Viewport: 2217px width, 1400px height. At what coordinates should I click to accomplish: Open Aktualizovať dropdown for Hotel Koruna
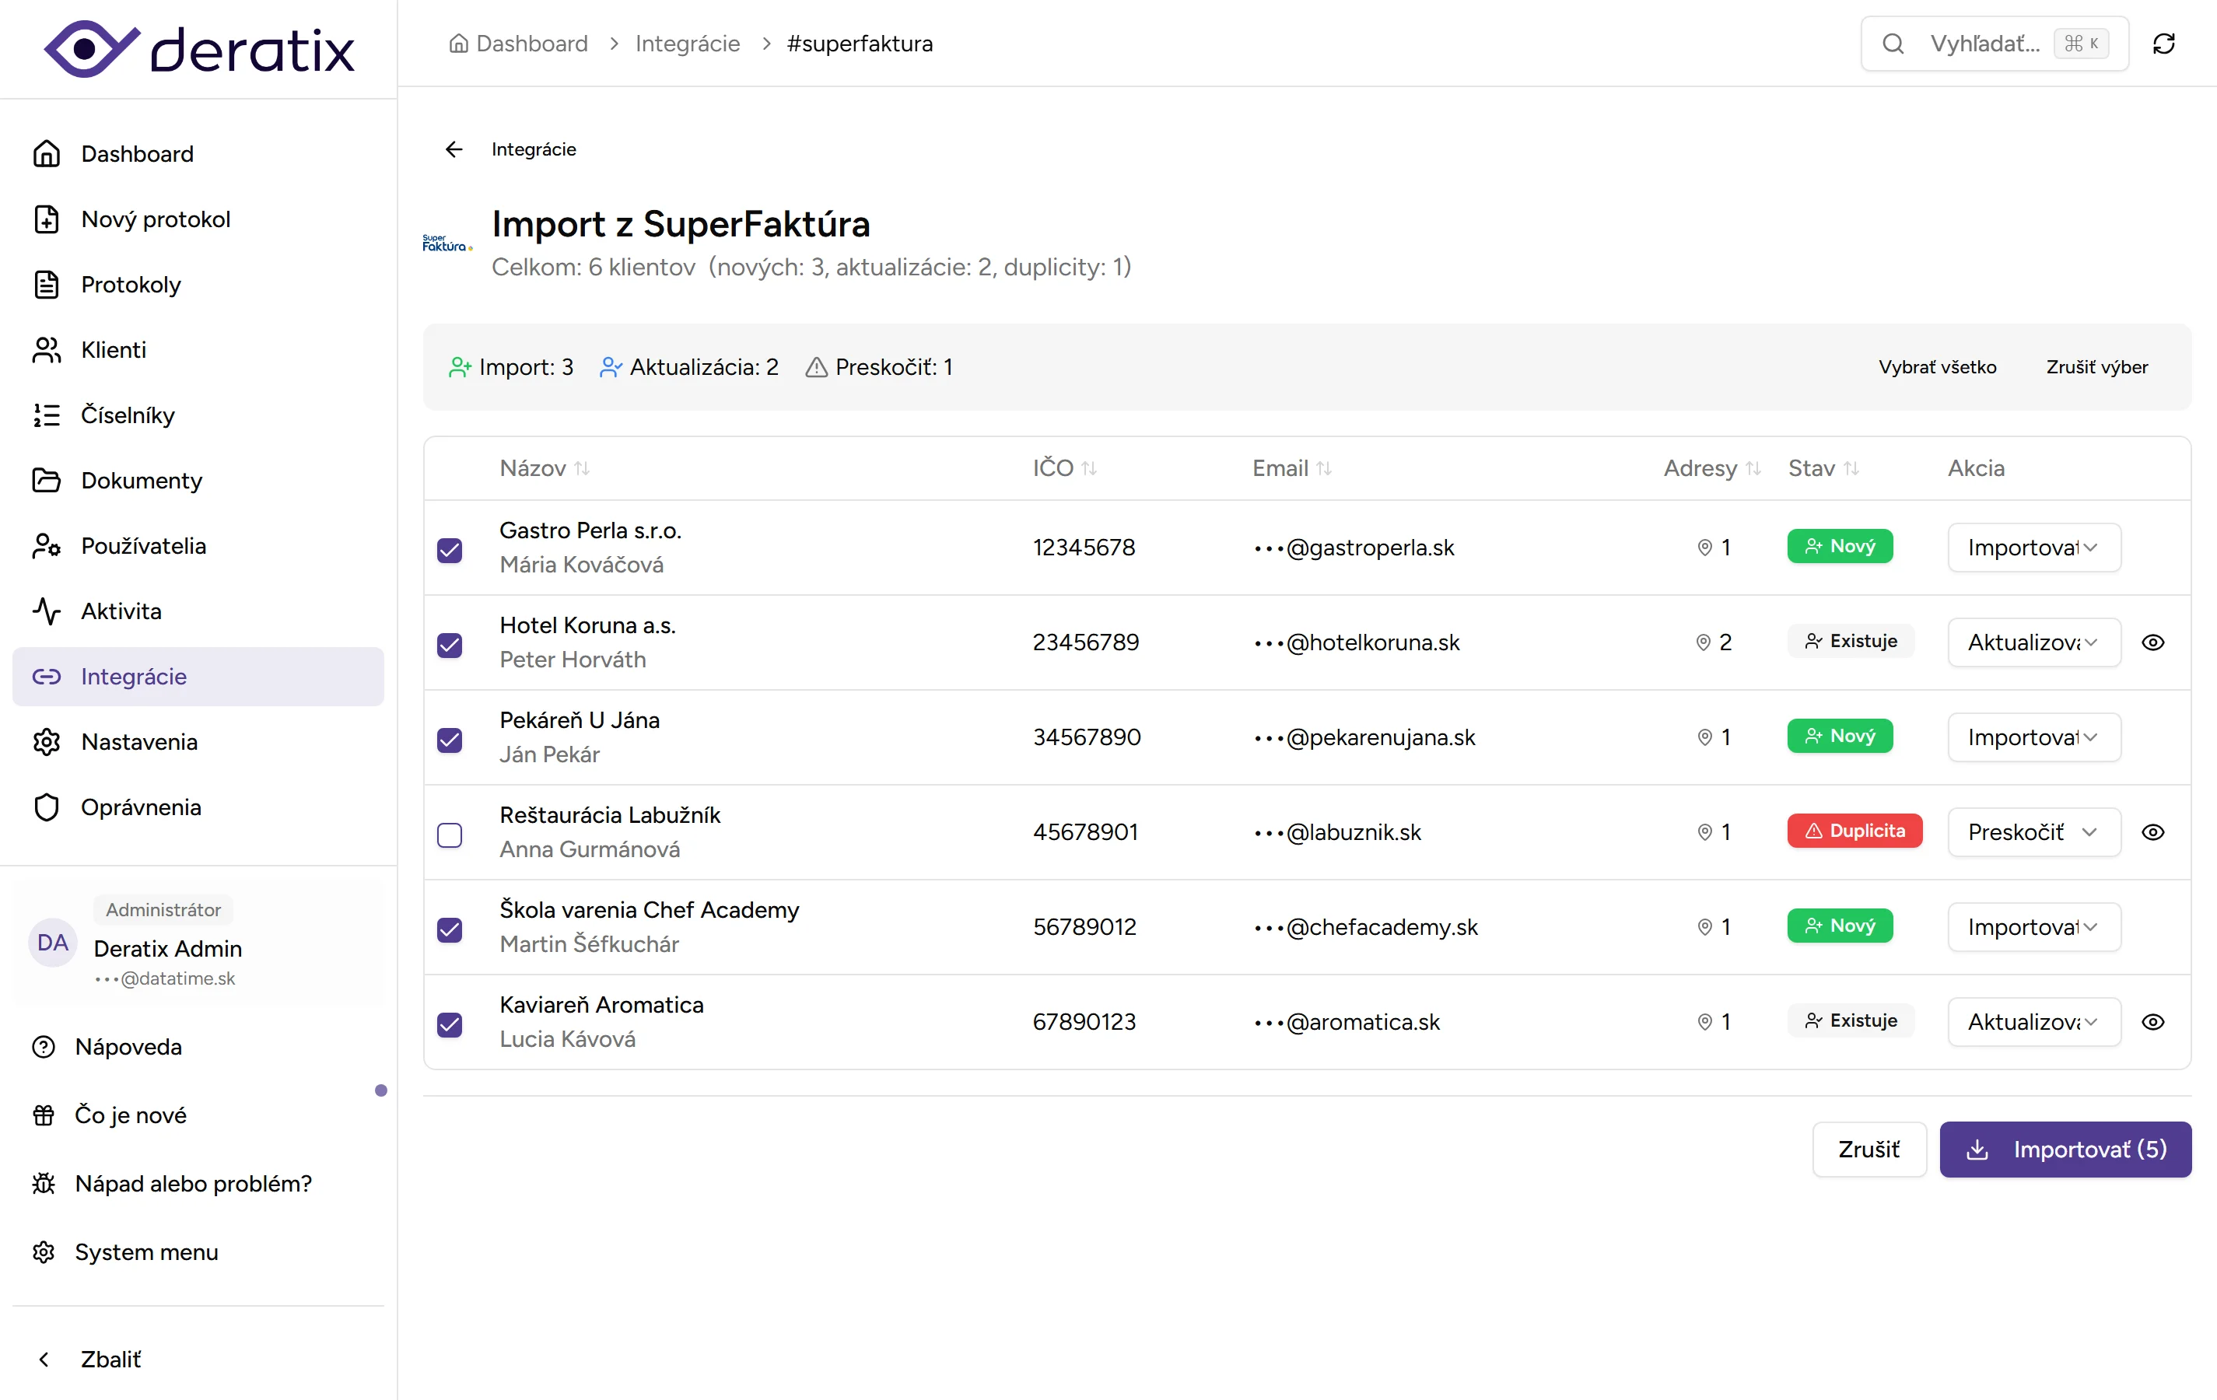(x=2033, y=642)
